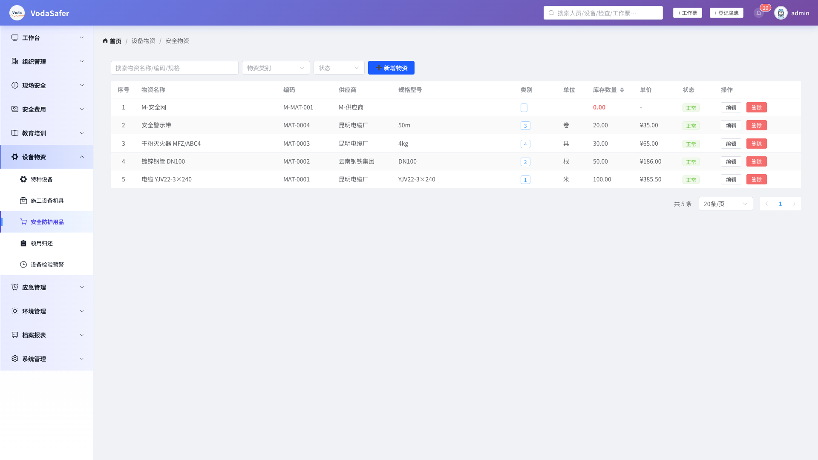Viewport: 818px width, 460px height.
Task: Click category tag 4 in 干粉灭火器 row
Action: pos(525,144)
